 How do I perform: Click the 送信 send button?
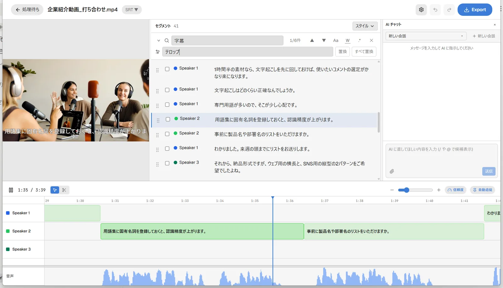tap(489, 171)
